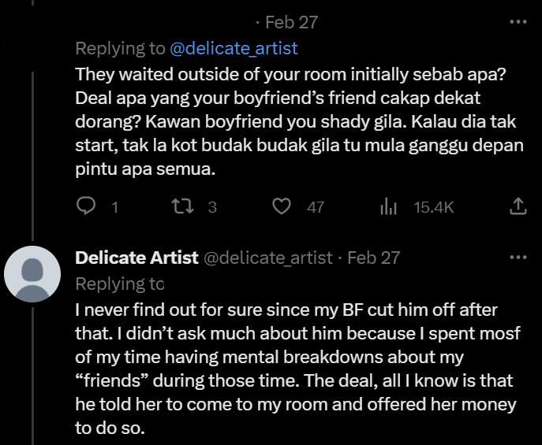542x445 pixels.
Task: Retweet the post using the repost arrows
Action: [x=182, y=206]
